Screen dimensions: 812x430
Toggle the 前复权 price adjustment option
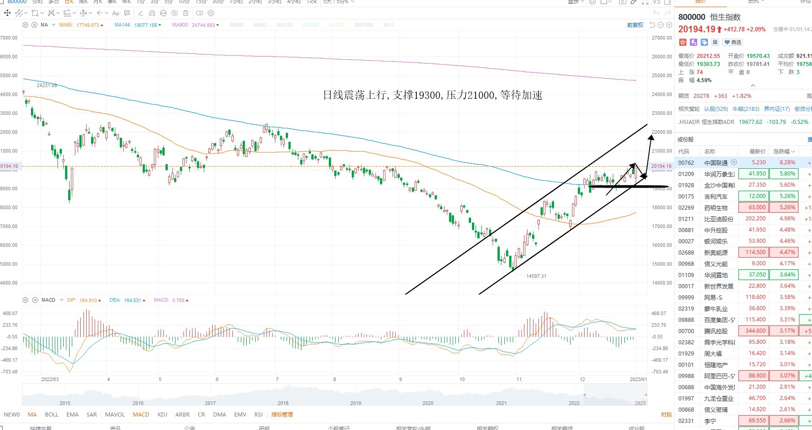pyautogui.click(x=635, y=25)
